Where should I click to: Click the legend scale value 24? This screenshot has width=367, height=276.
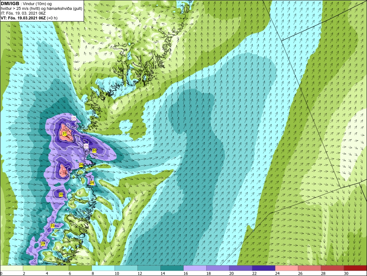[277, 273]
